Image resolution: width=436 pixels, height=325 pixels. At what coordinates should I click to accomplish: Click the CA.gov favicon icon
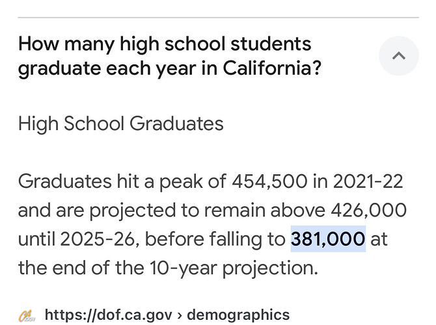pyautogui.click(x=27, y=316)
